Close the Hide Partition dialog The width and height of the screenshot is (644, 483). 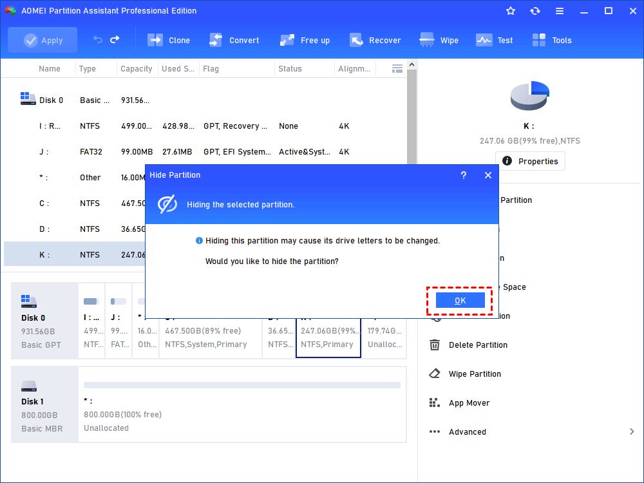488,175
